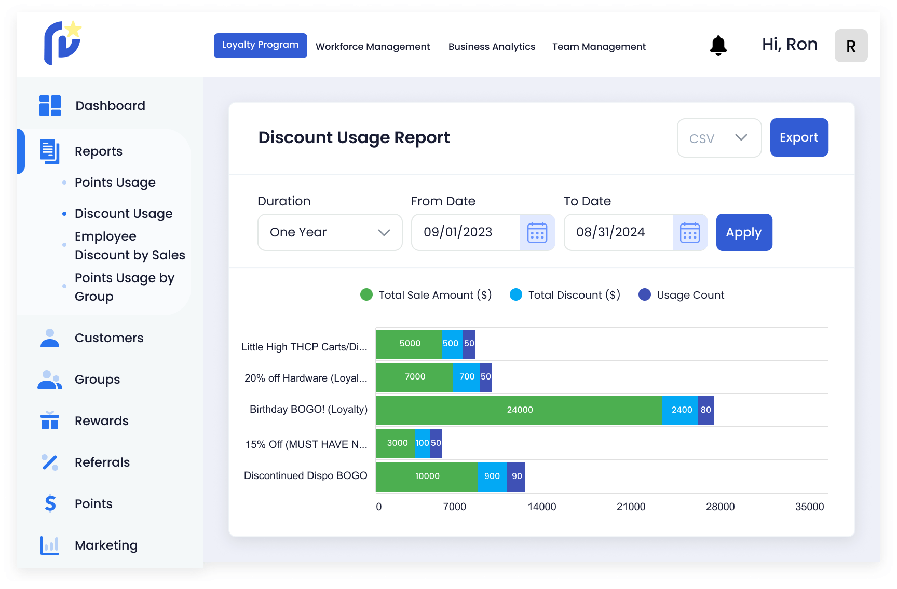Go to Customers section
This screenshot has width=897, height=589.
click(x=109, y=338)
